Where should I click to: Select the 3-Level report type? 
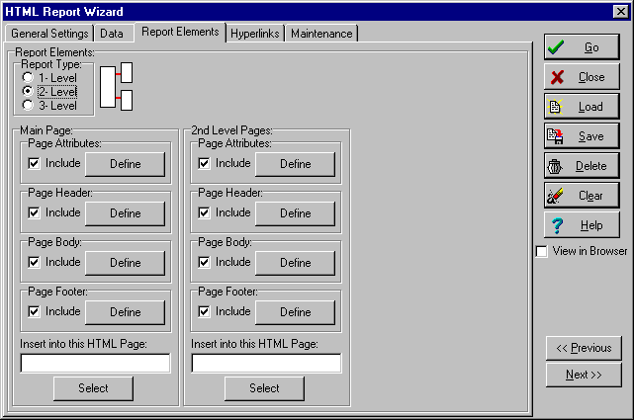pyautogui.click(x=29, y=105)
